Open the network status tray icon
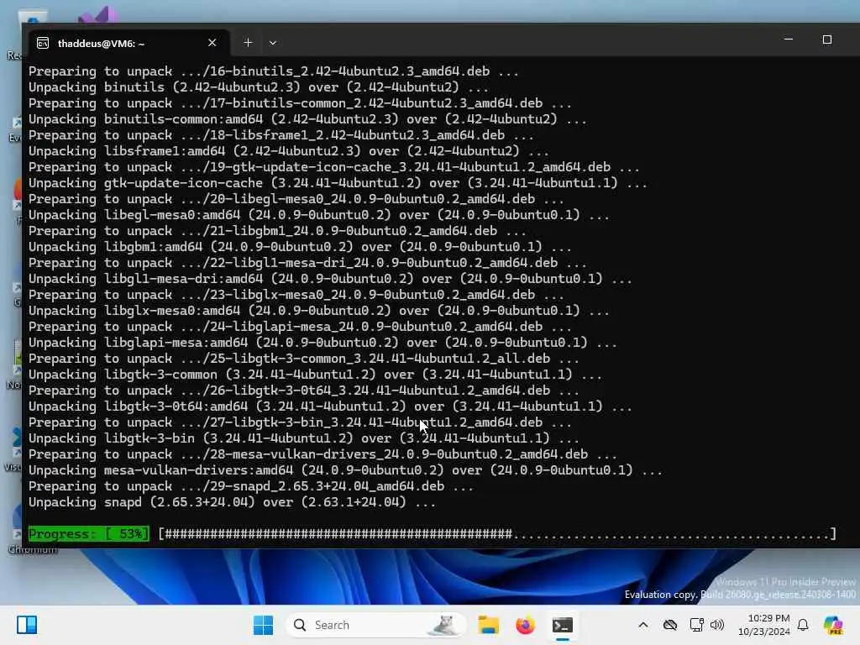Screen dimensions: 860x645 click(x=696, y=625)
